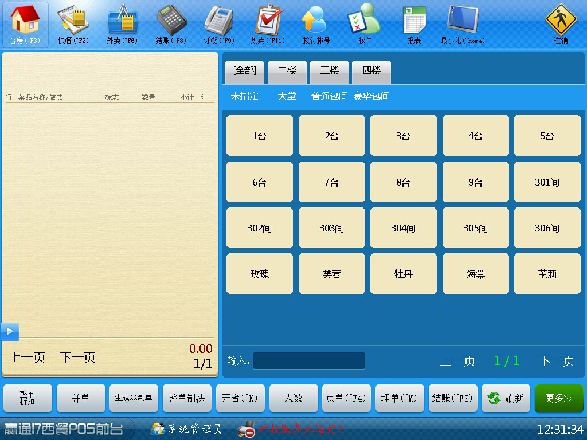Select the 豪华包间 room type filter

[x=371, y=96]
